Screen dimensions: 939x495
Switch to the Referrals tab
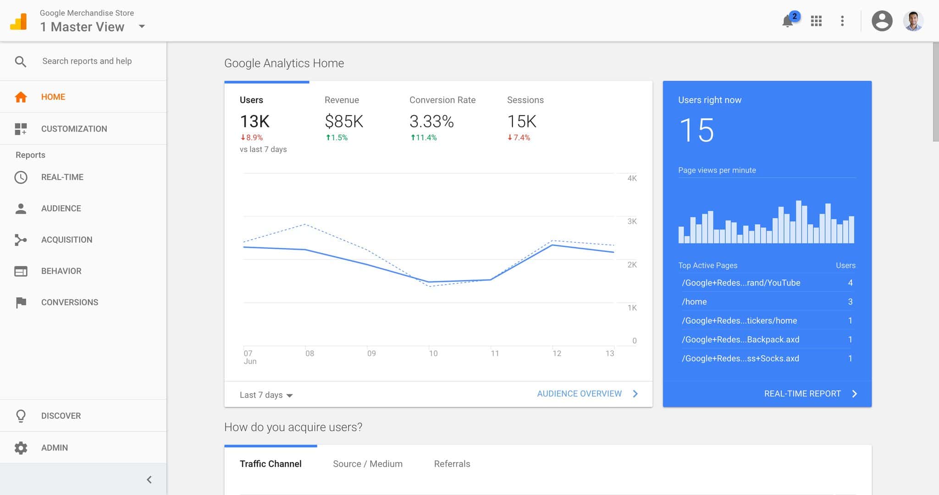(x=452, y=464)
